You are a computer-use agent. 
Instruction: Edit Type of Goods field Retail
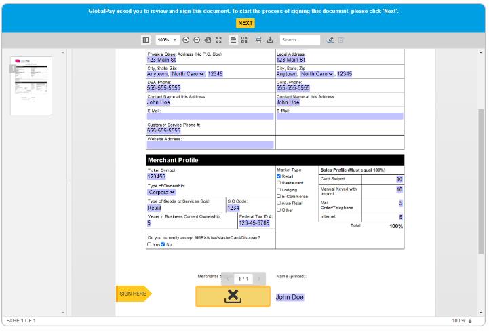155,208
